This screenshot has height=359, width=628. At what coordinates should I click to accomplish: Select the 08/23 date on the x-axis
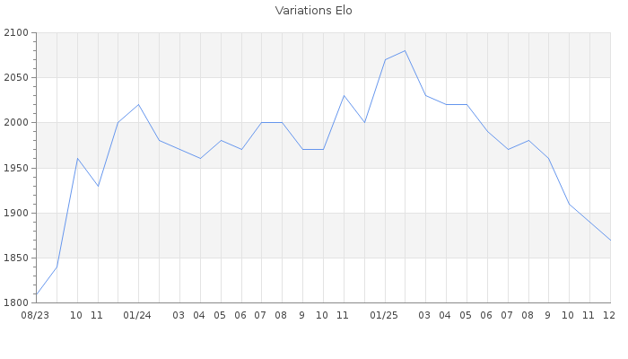[x=36, y=315]
